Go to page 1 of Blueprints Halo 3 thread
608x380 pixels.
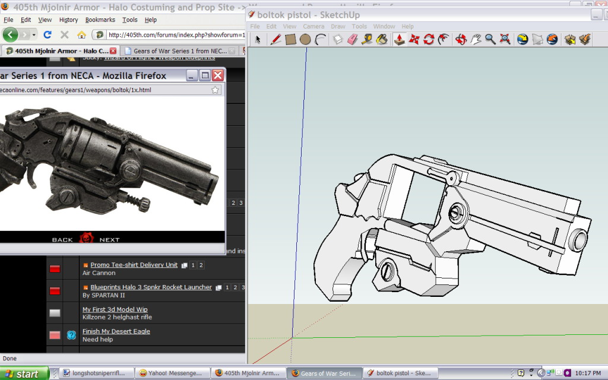click(227, 287)
